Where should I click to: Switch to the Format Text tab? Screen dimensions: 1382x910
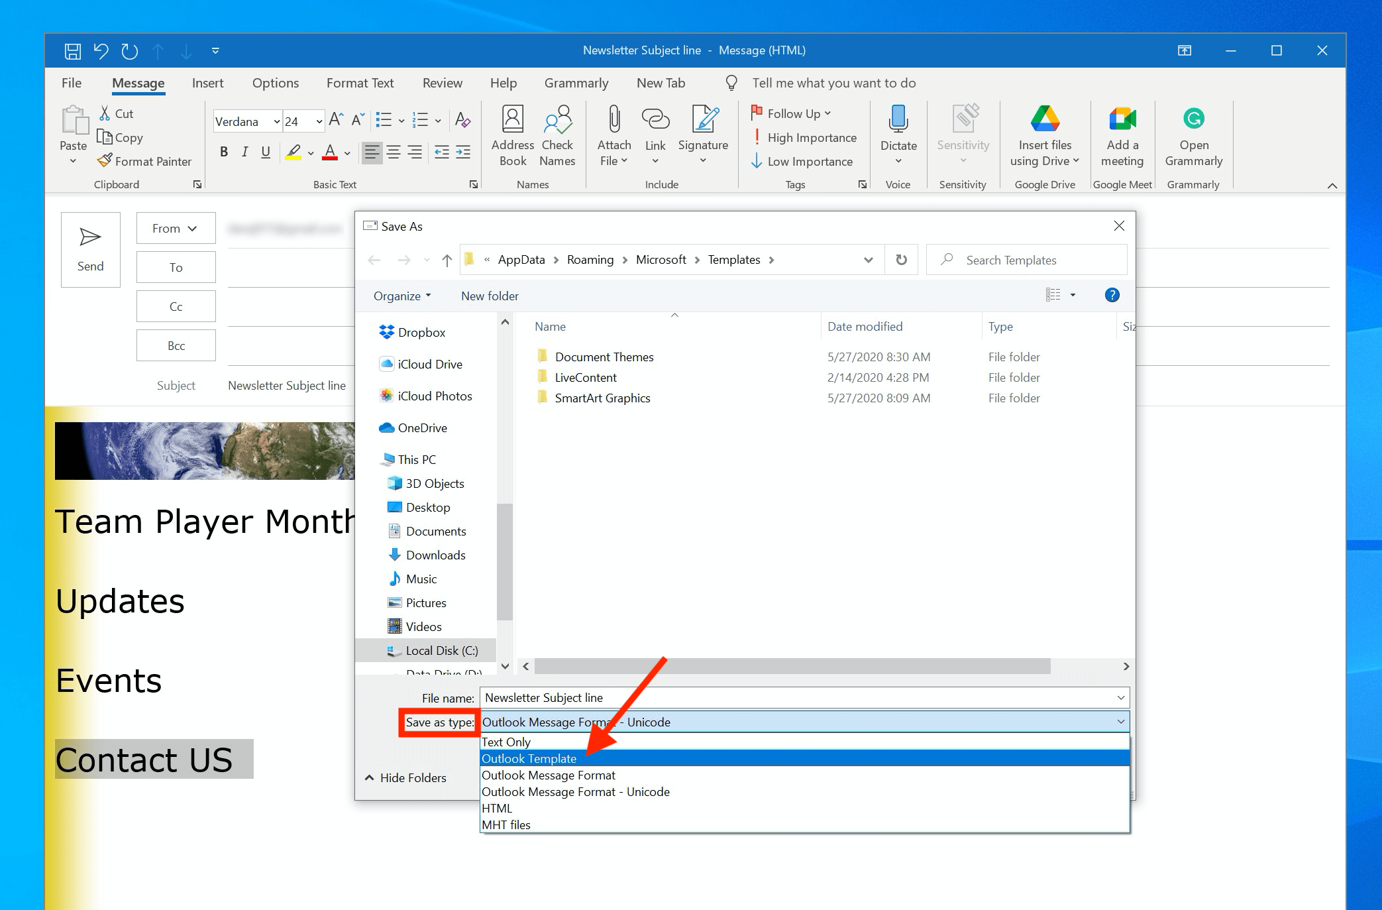tap(360, 83)
